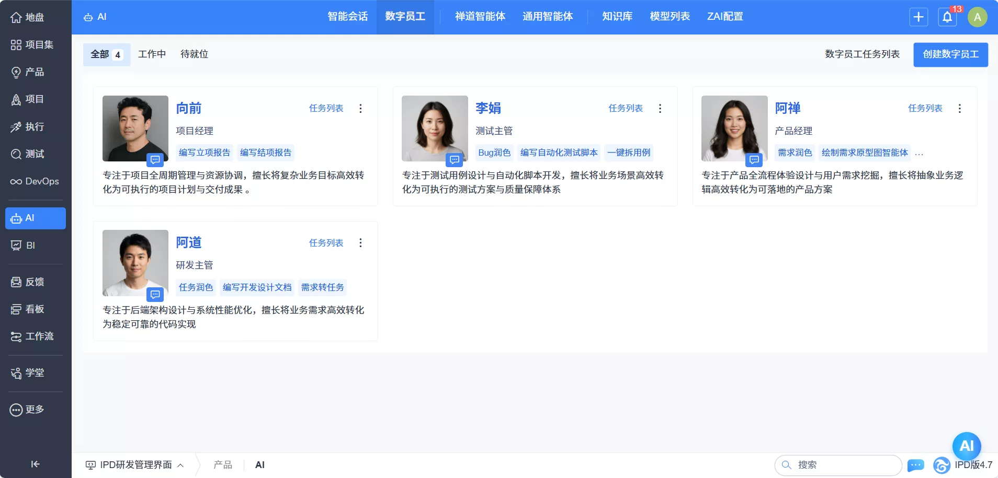Open the three-dot menu on 阿禅's card
The height and width of the screenshot is (478, 998).
pos(959,108)
